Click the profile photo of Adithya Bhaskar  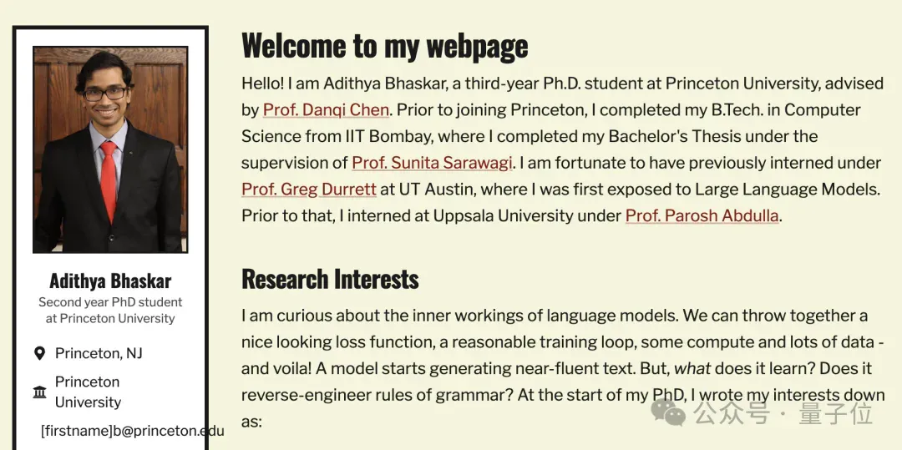tap(110, 149)
